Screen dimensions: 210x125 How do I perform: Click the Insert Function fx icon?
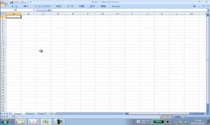point(49,10)
